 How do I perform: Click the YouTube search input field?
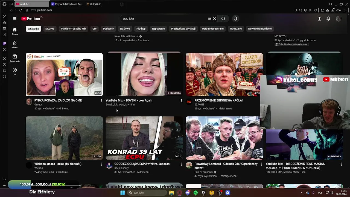[164, 19]
